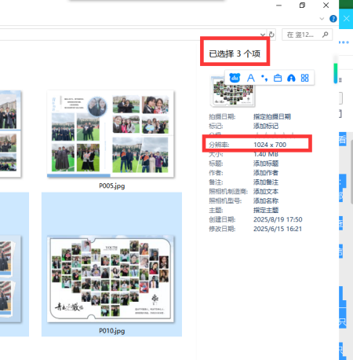This screenshot has width=353, height=360.
Task: Click the 已选择 3 个项 selection header
Action: [235, 53]
